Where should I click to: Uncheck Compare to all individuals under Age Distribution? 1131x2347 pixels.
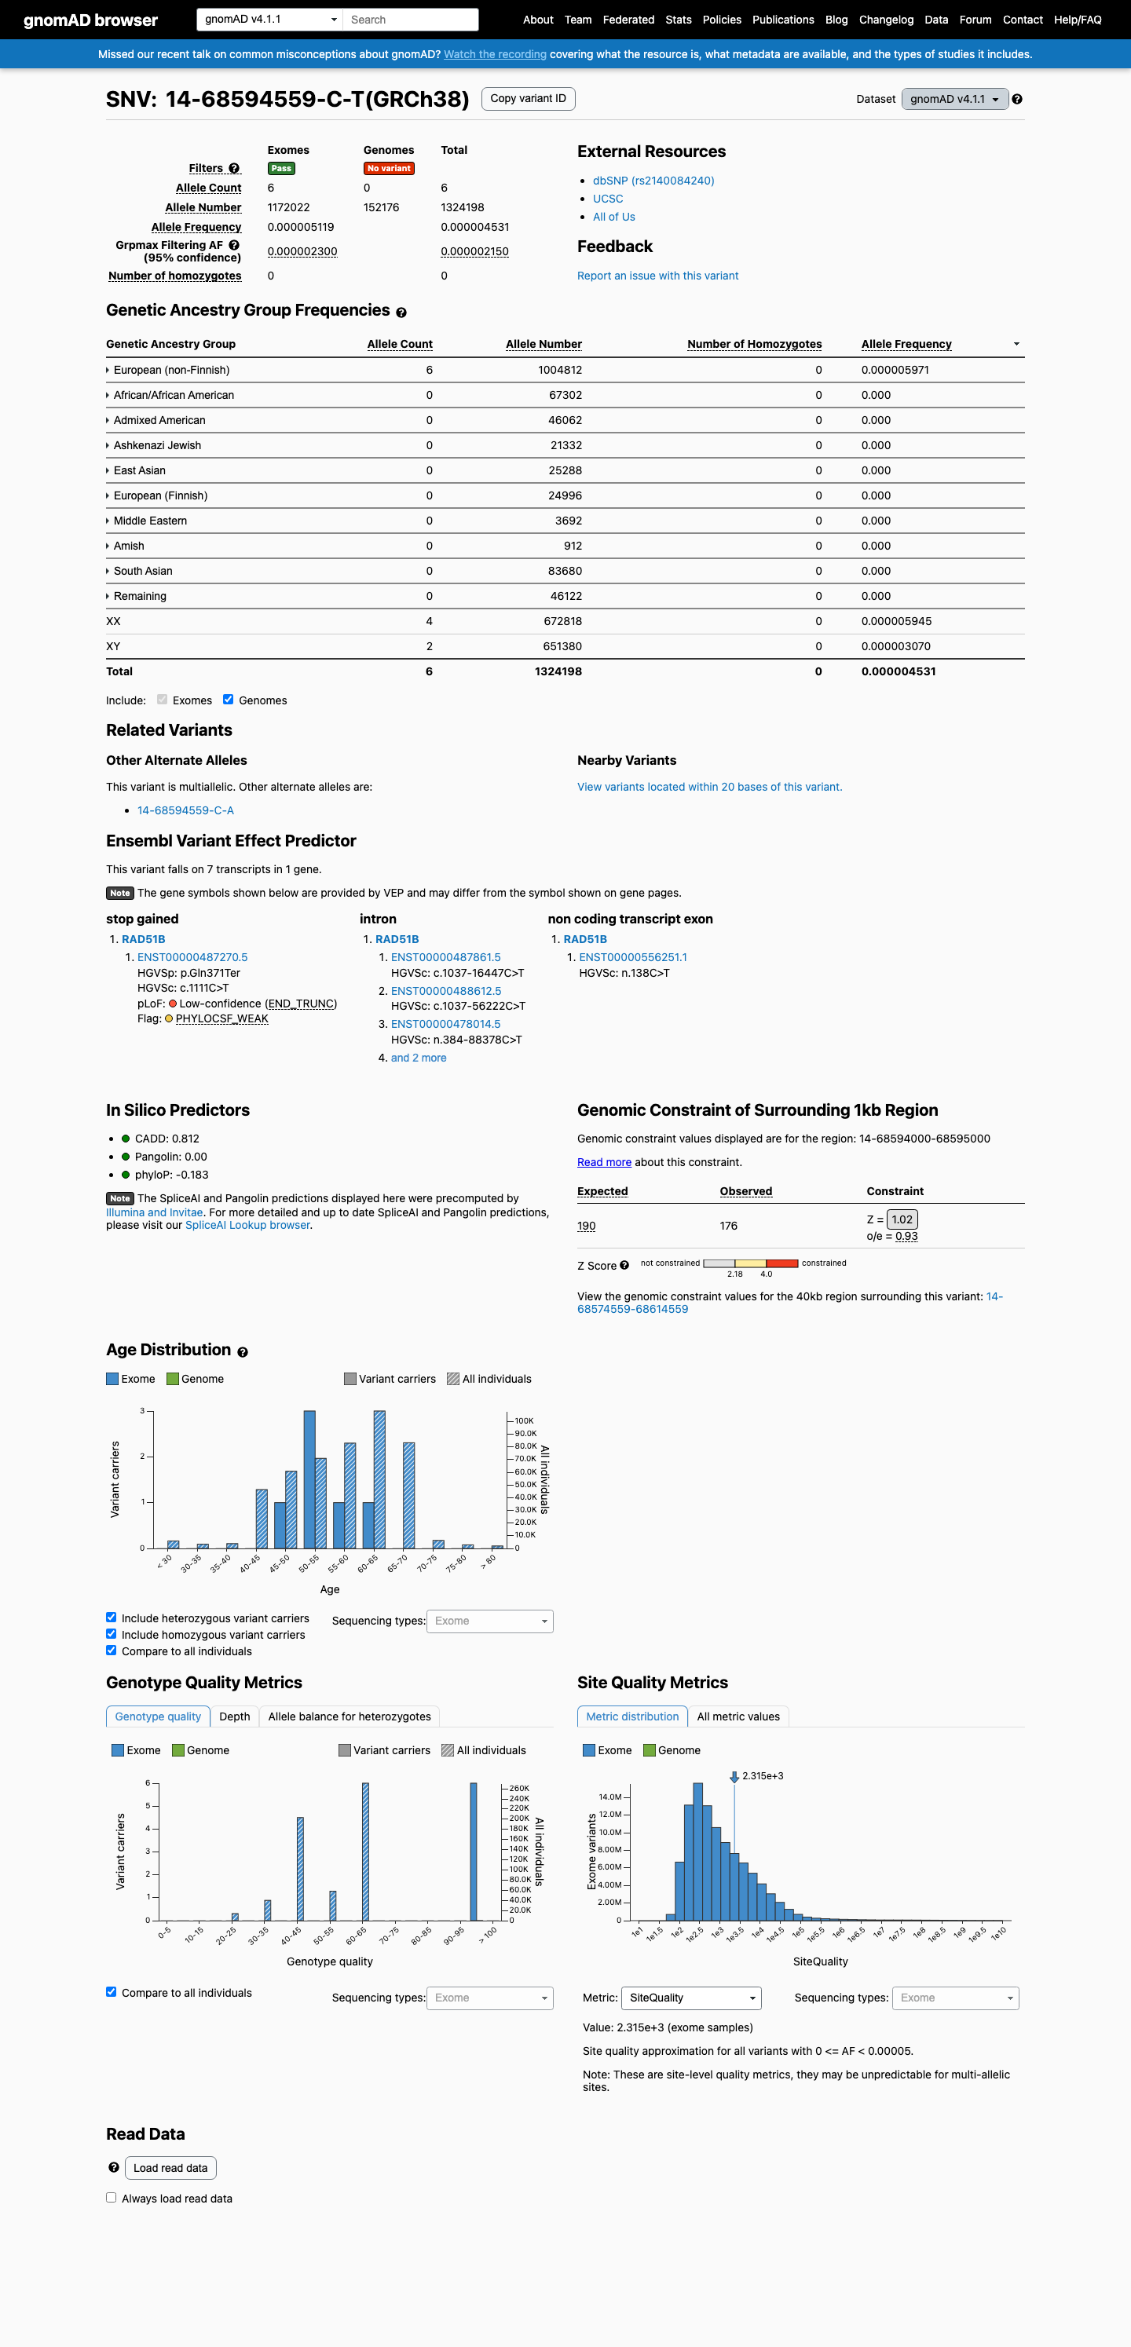pos(112,1650)
